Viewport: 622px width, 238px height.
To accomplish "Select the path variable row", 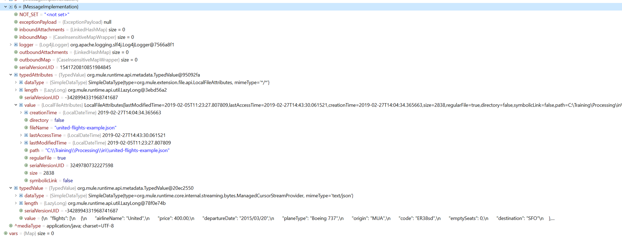I will click(34, 151).
